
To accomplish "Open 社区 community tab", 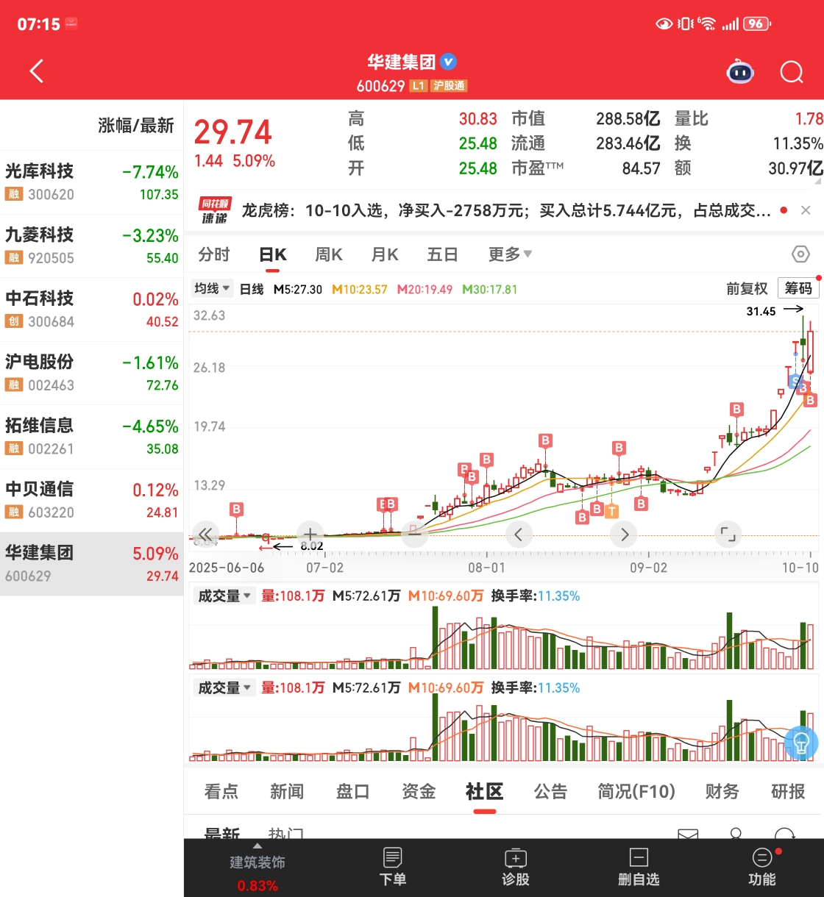I will [485, 791].
